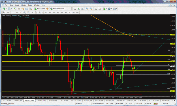
Task: Switch to M30 timeframe
Action: pos(58,12)
